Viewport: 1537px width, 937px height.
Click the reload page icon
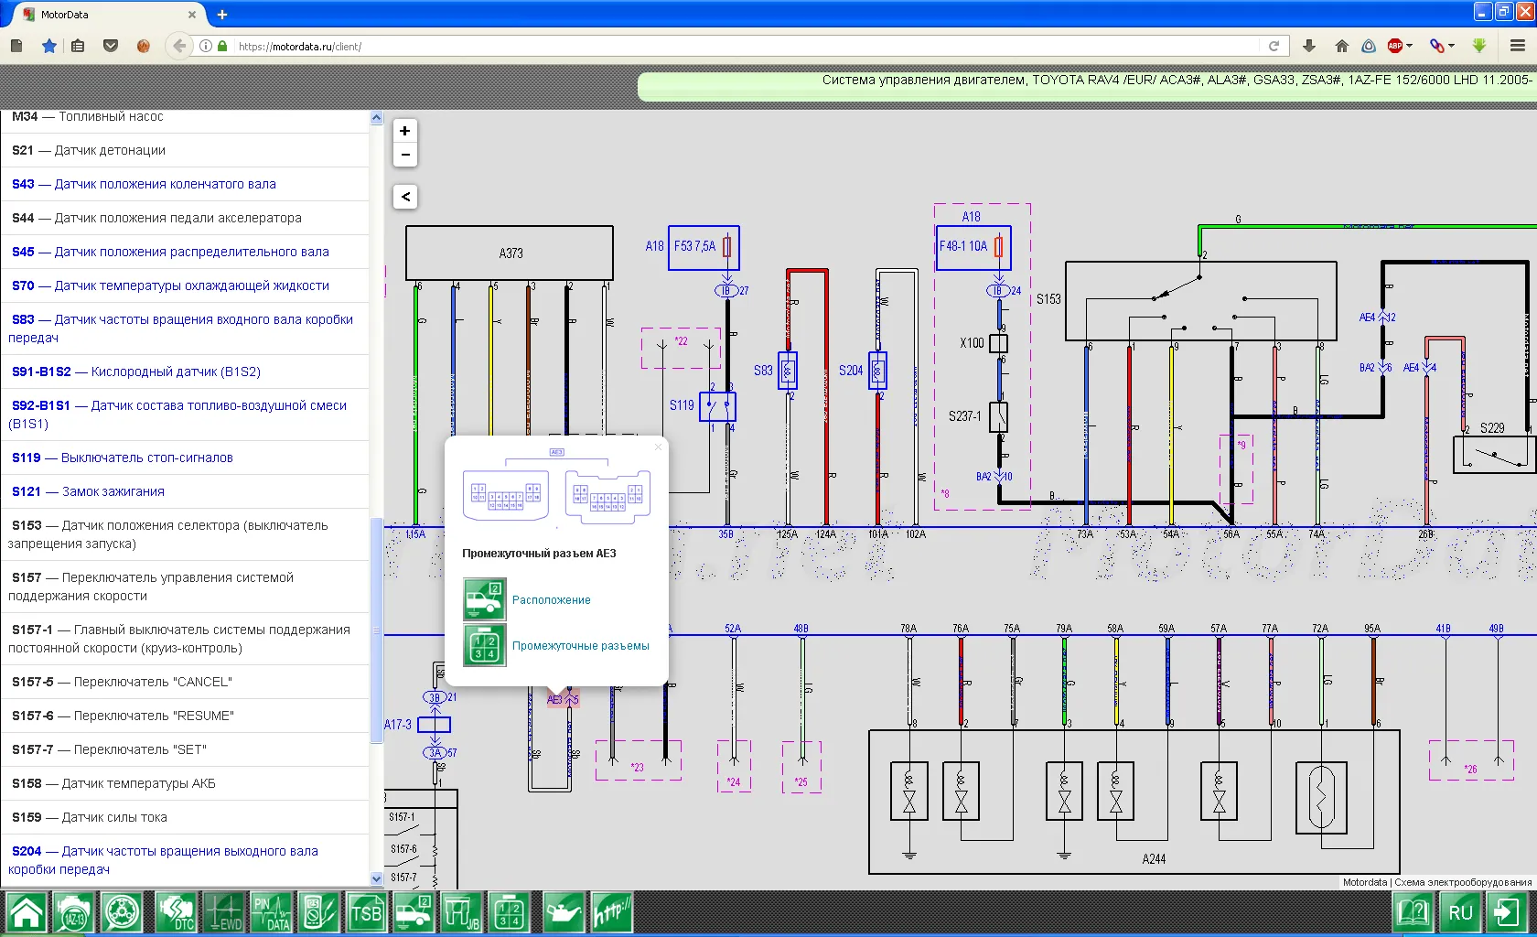pyautogui.click(x=1274, y=46)
